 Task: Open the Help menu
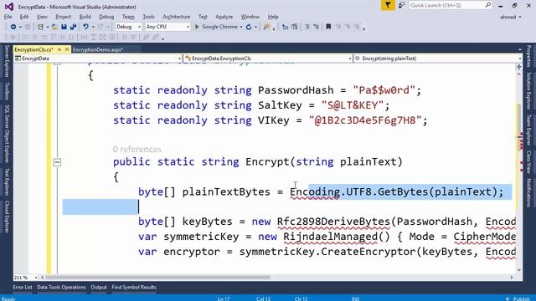(273, 17)
